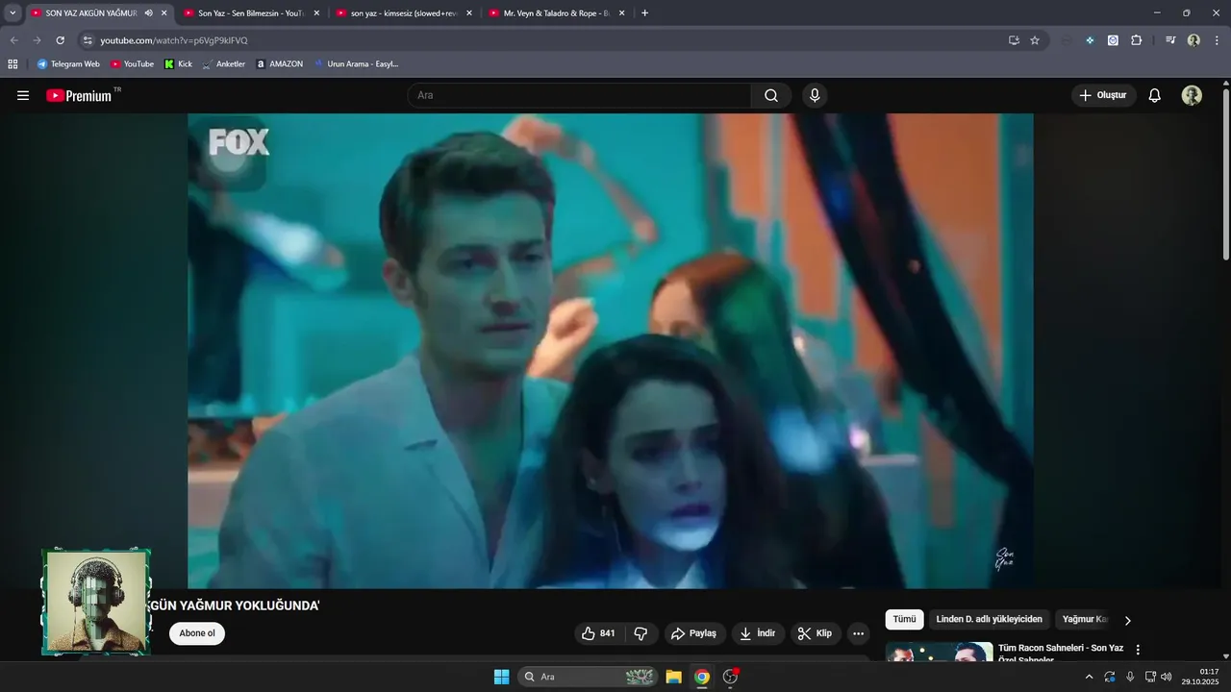1231x692 pixels.
Task: Show hidden system tray icons chevron
Action: [1089, 677]
